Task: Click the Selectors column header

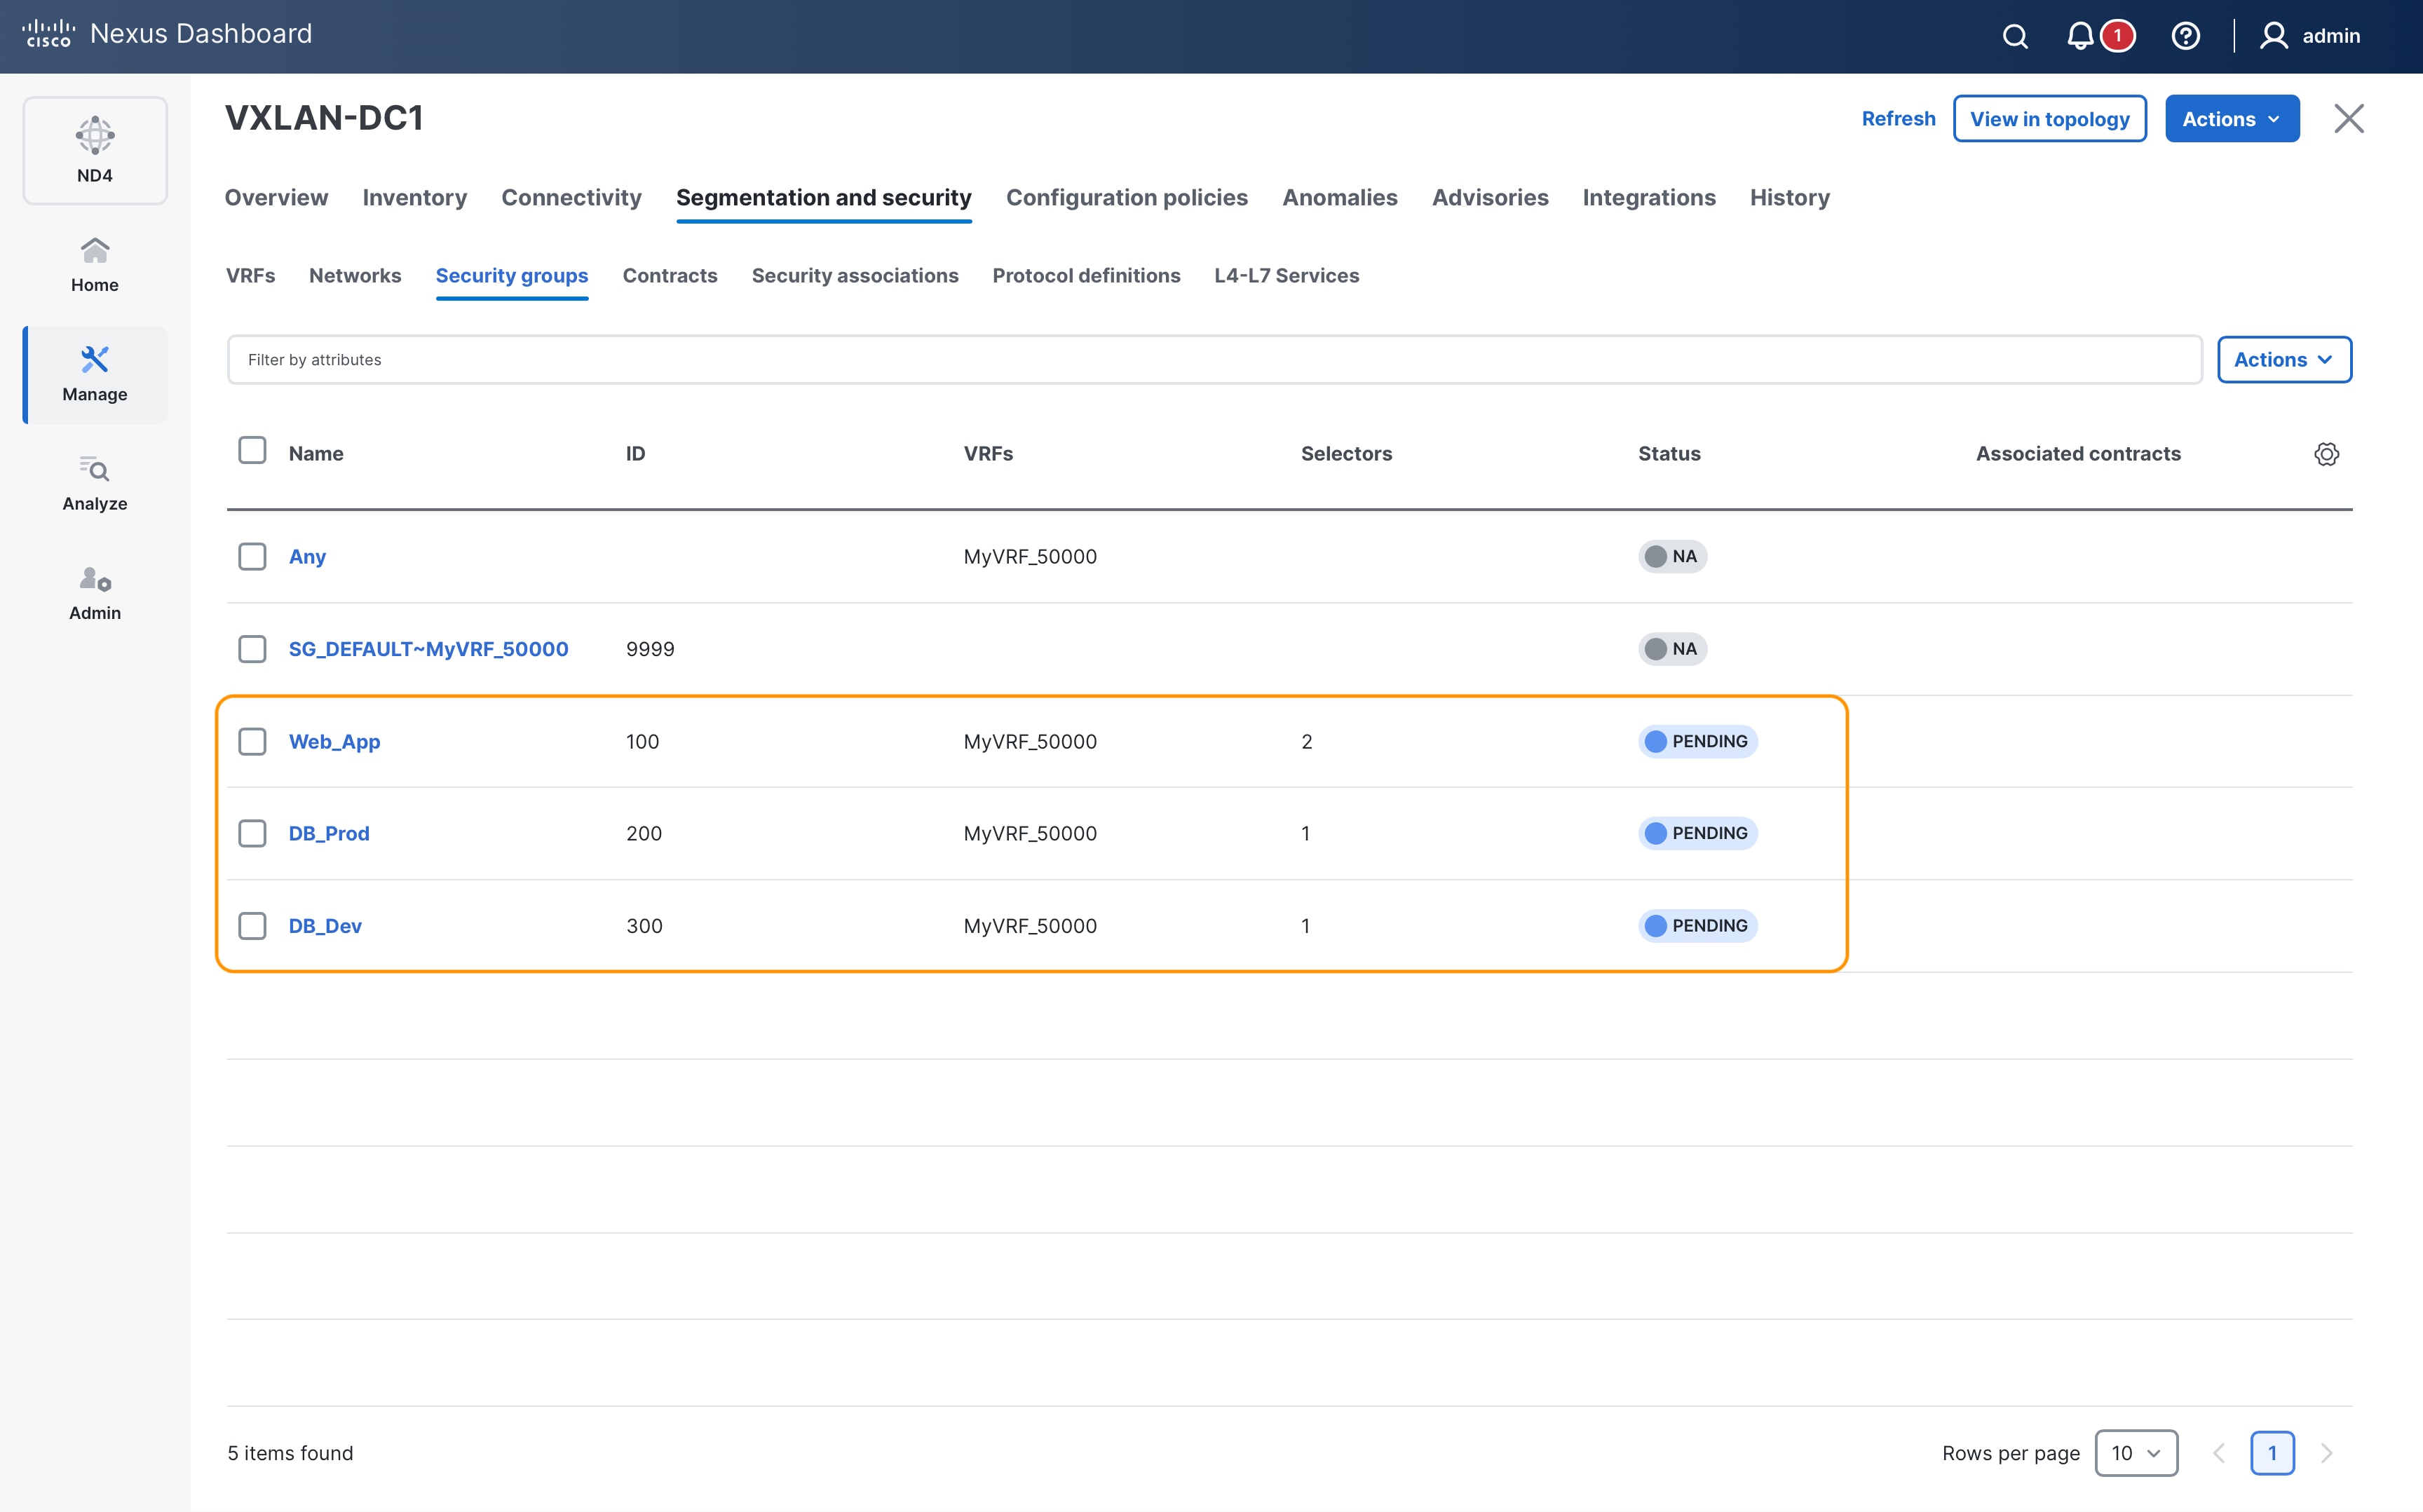Action: click(x=1346, y=454)
